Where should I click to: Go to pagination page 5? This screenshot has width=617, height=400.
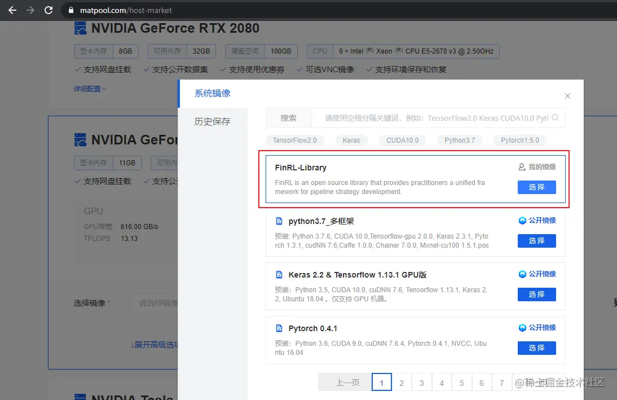[461, 383]
